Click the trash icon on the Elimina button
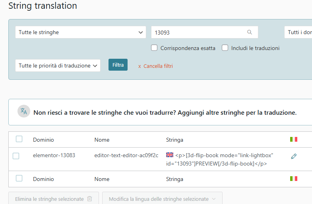Image resolution: width=312 pixels, height=204 pixels. (90, 199)
